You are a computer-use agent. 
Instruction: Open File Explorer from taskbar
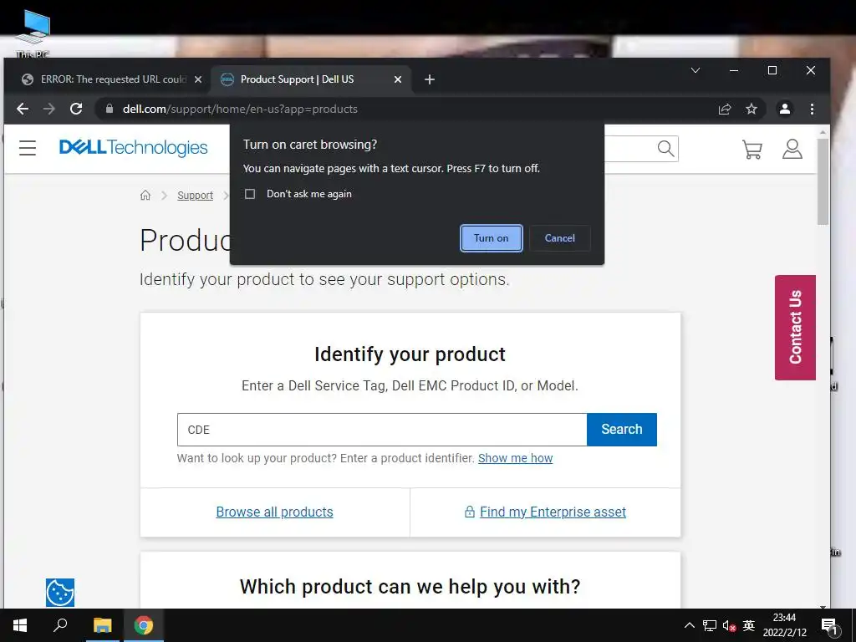point(102,625)
